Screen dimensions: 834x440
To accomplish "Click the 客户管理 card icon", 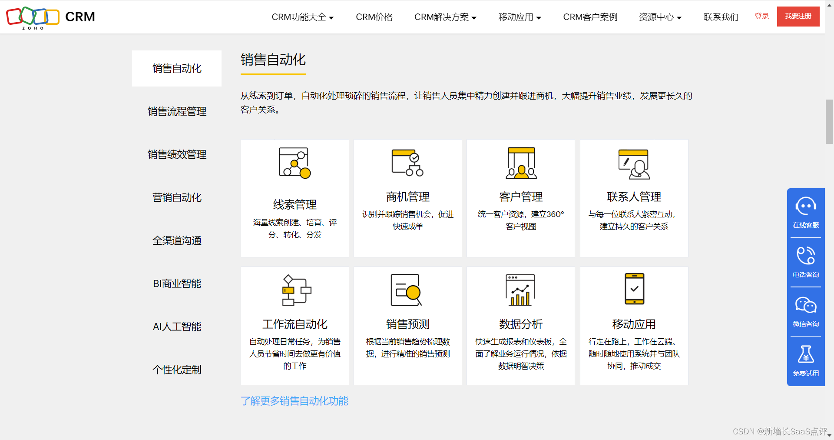I will click(x=521, y=163).
